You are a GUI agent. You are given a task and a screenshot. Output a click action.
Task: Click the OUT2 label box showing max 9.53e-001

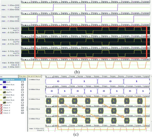coord(10,42)
